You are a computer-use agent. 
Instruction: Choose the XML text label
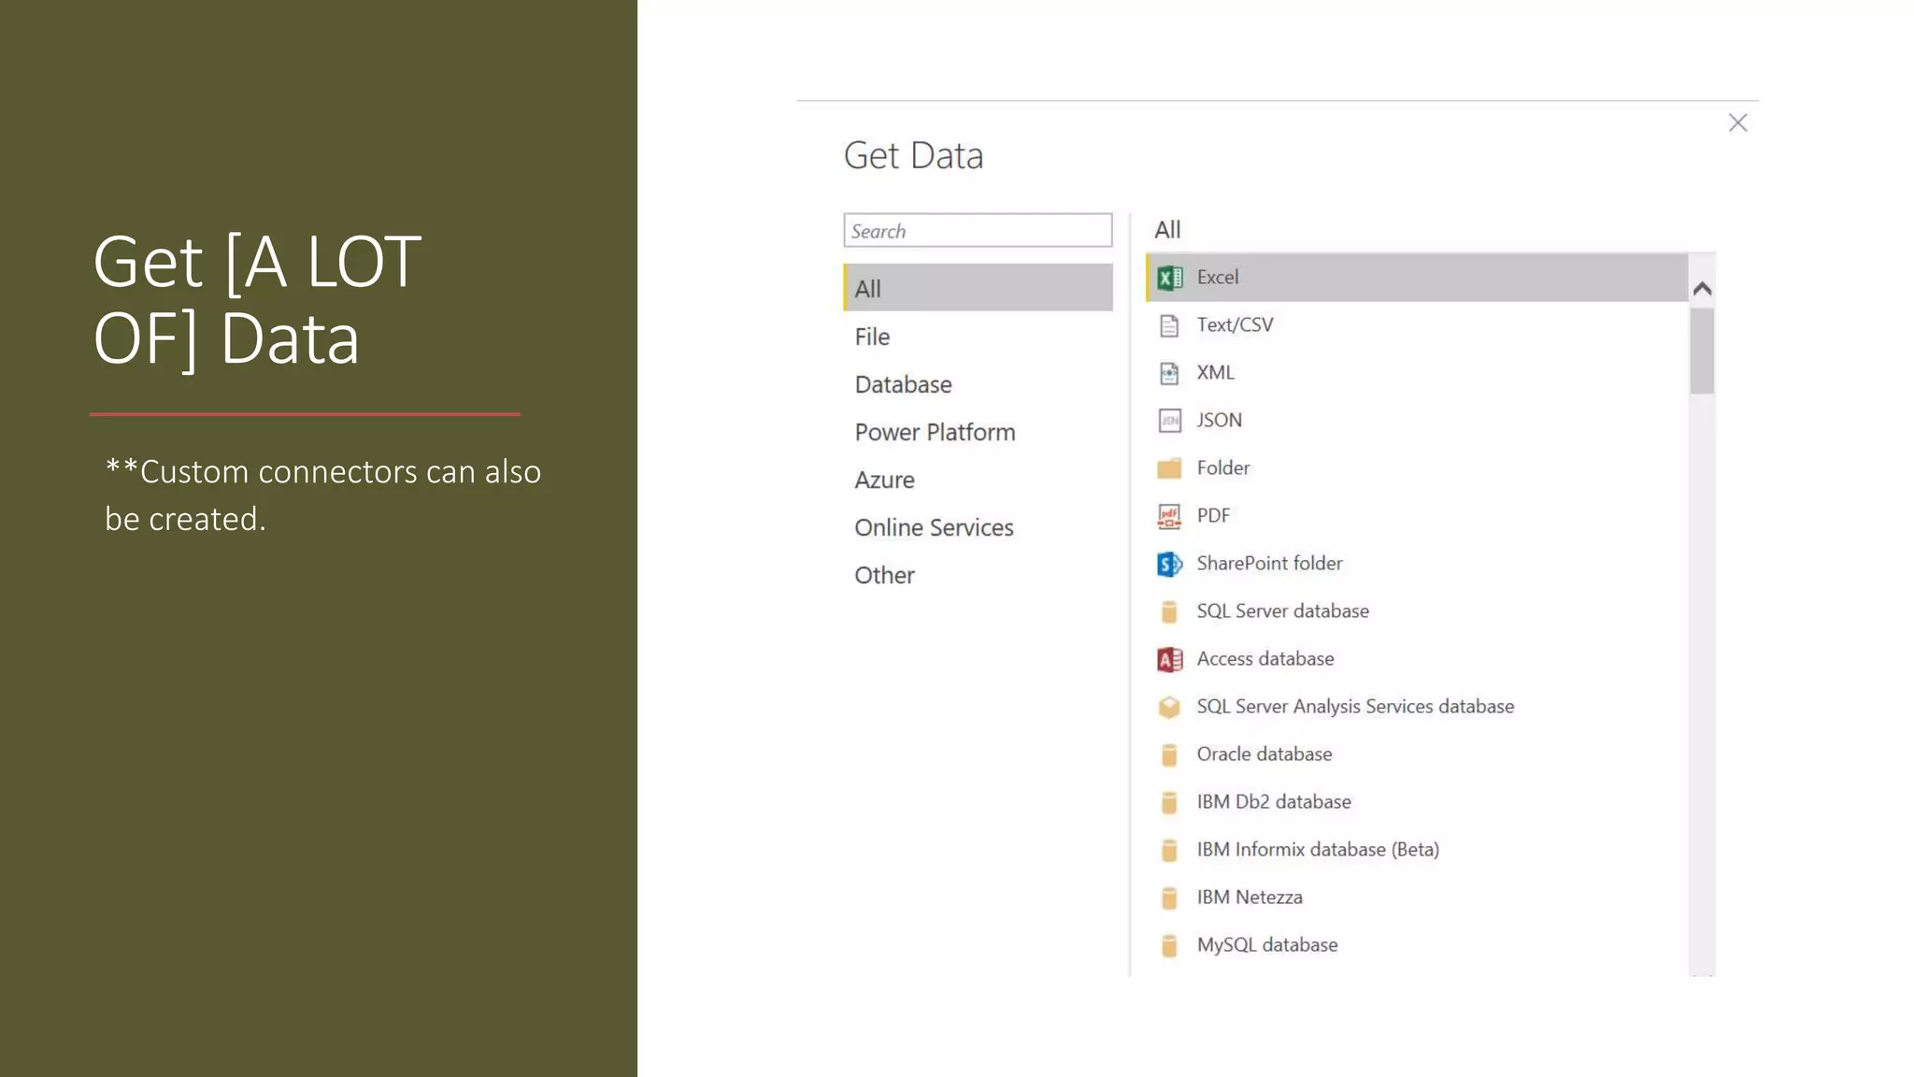point(1215,372)
